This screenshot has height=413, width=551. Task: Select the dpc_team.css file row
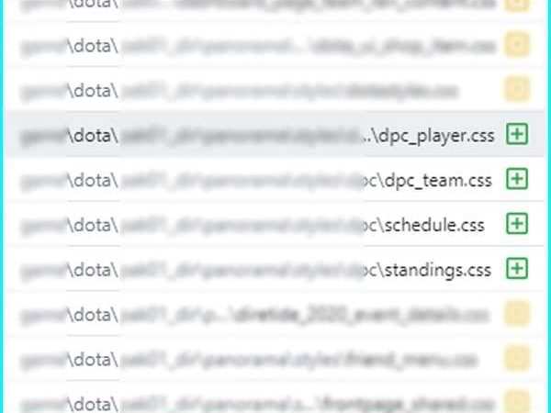(x=275, y=179)
